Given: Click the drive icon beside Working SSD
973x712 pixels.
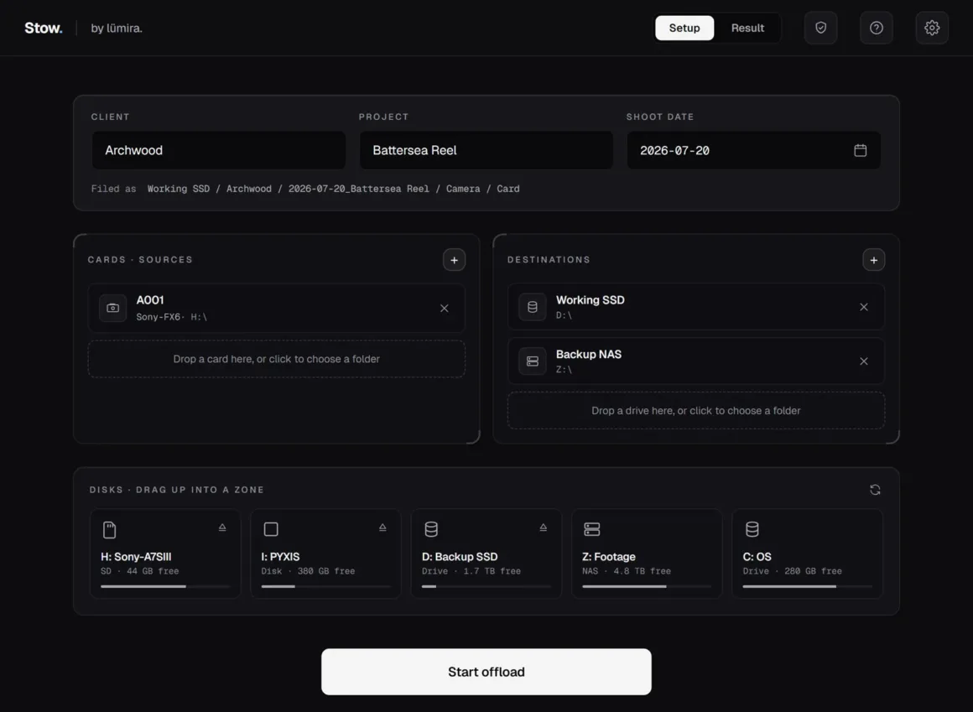Looking at the screenshot, I should coord(533,307).
